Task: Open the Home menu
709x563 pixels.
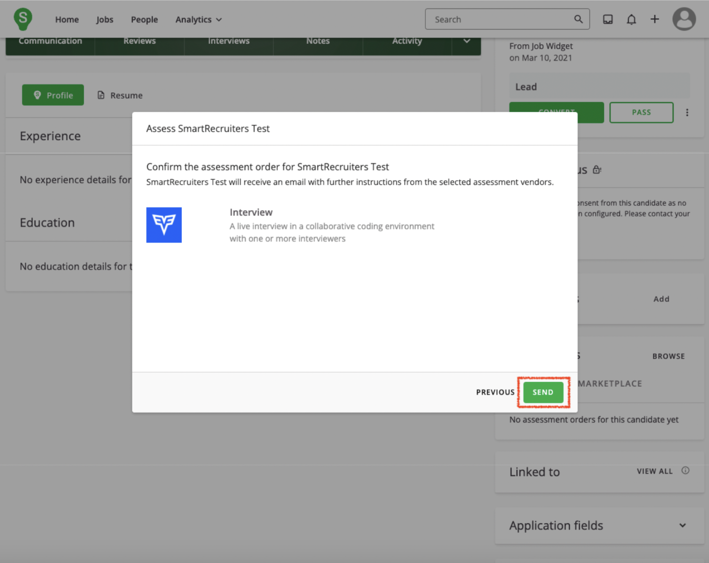Action: click(x=67, y=20)
